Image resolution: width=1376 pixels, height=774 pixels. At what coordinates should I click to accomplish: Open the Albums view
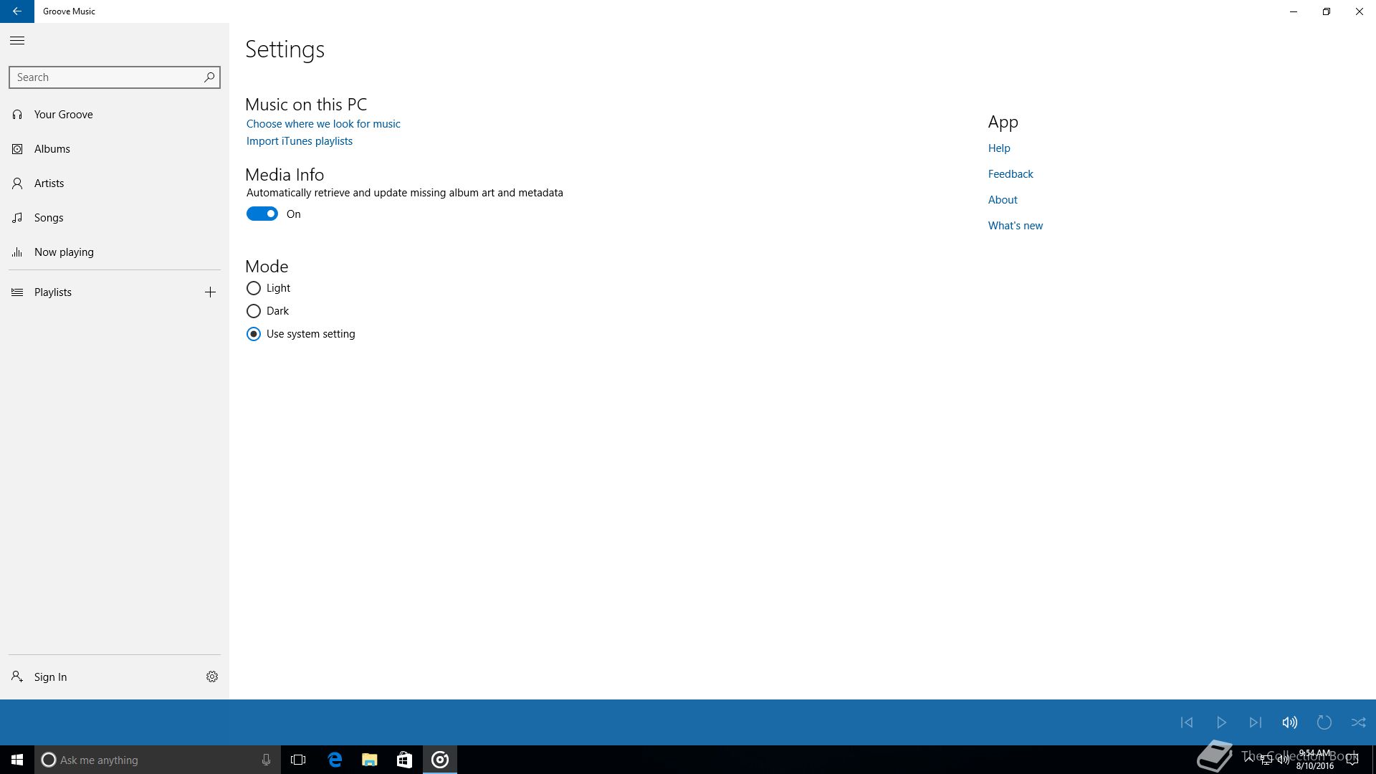(x=115, y=149)
